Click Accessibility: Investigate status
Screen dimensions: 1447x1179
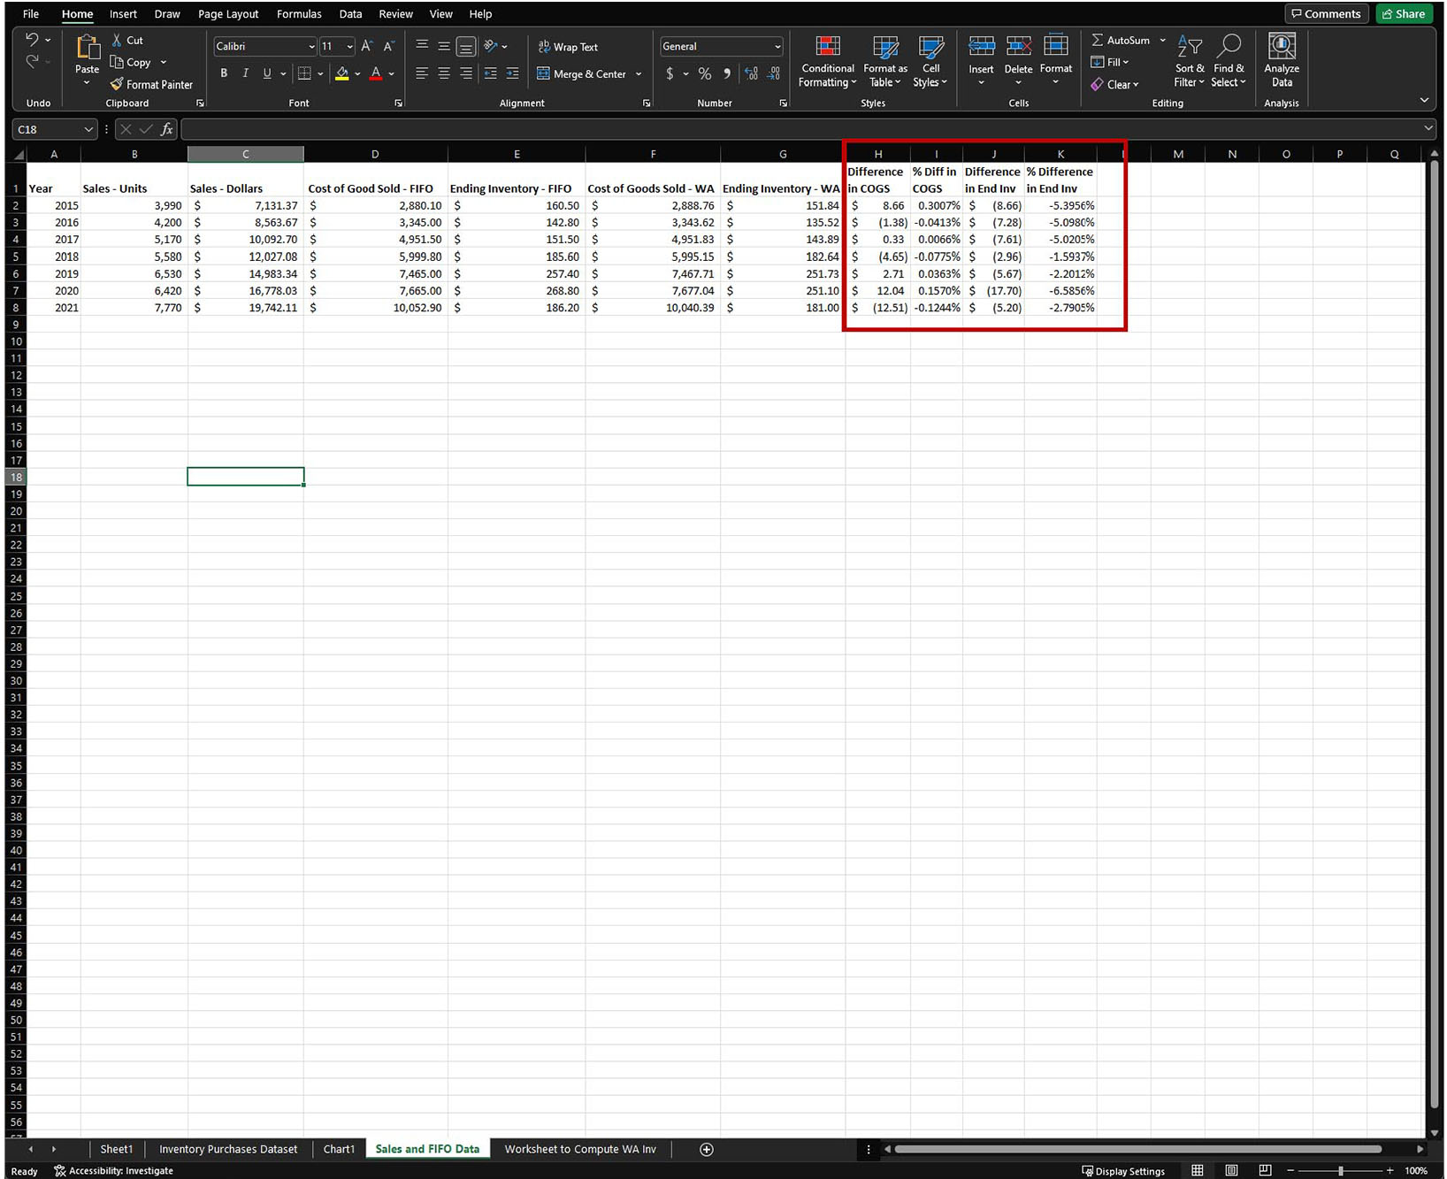pos(113,1170)
